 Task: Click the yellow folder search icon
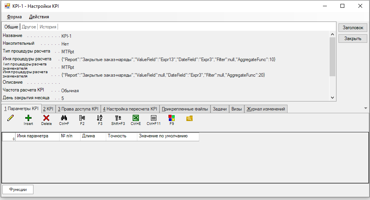point(189,118)
